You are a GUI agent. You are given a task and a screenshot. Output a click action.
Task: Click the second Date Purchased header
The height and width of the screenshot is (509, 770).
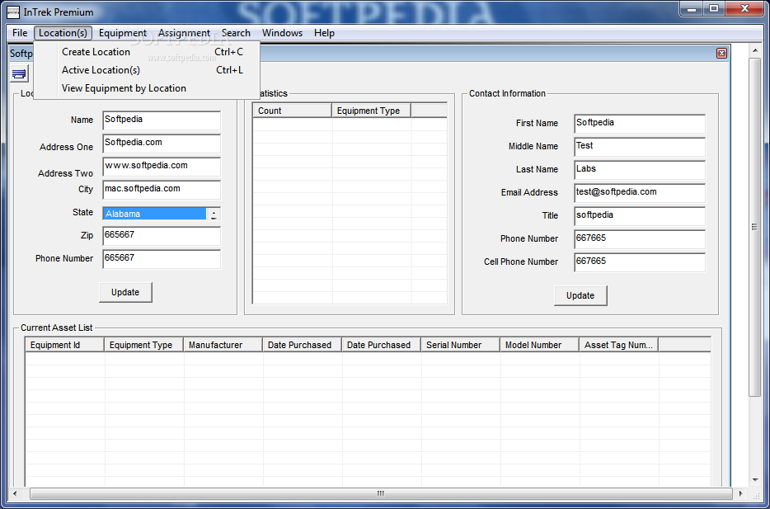point(382,345)
